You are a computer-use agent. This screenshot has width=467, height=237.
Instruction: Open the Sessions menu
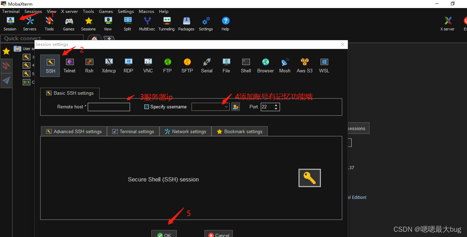33,11
